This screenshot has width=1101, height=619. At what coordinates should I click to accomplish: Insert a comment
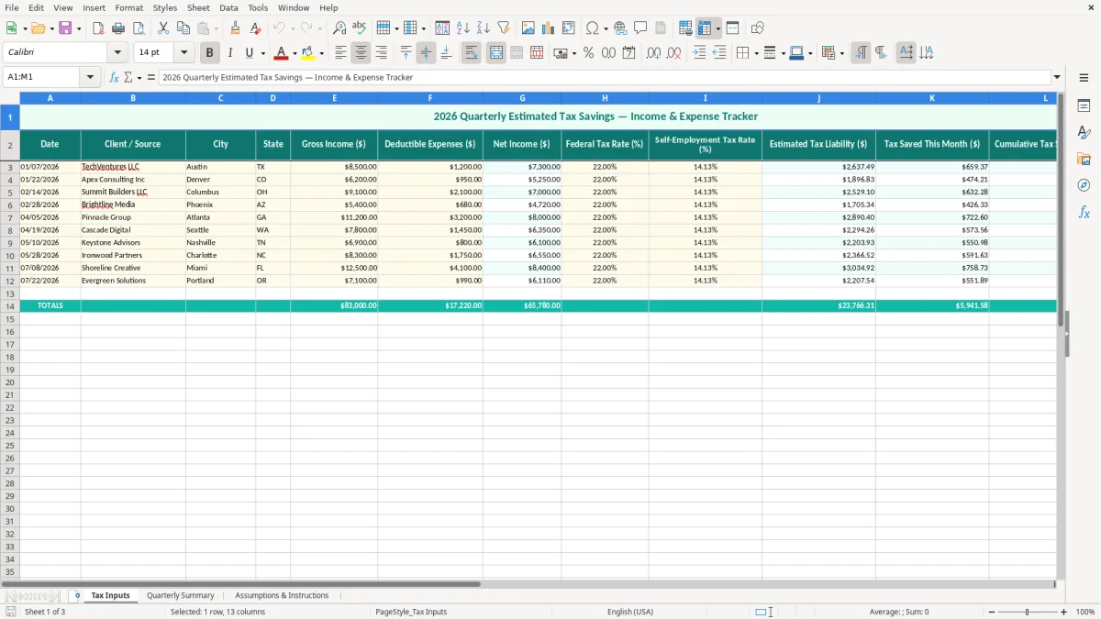[x=640, y=28]
